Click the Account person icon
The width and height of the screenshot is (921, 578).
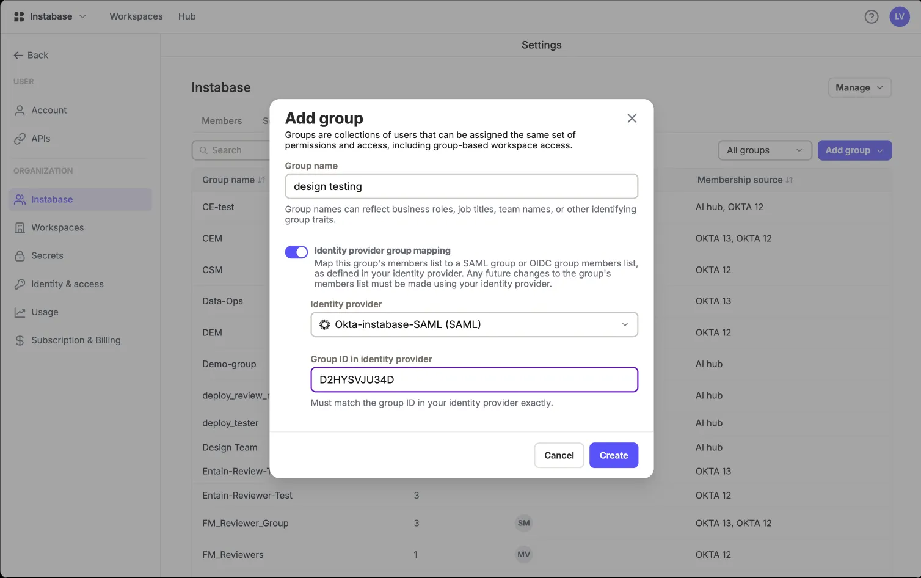(x=20, y=111)
